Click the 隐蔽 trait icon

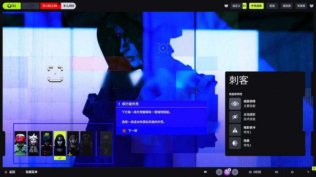tap(235, 143)
